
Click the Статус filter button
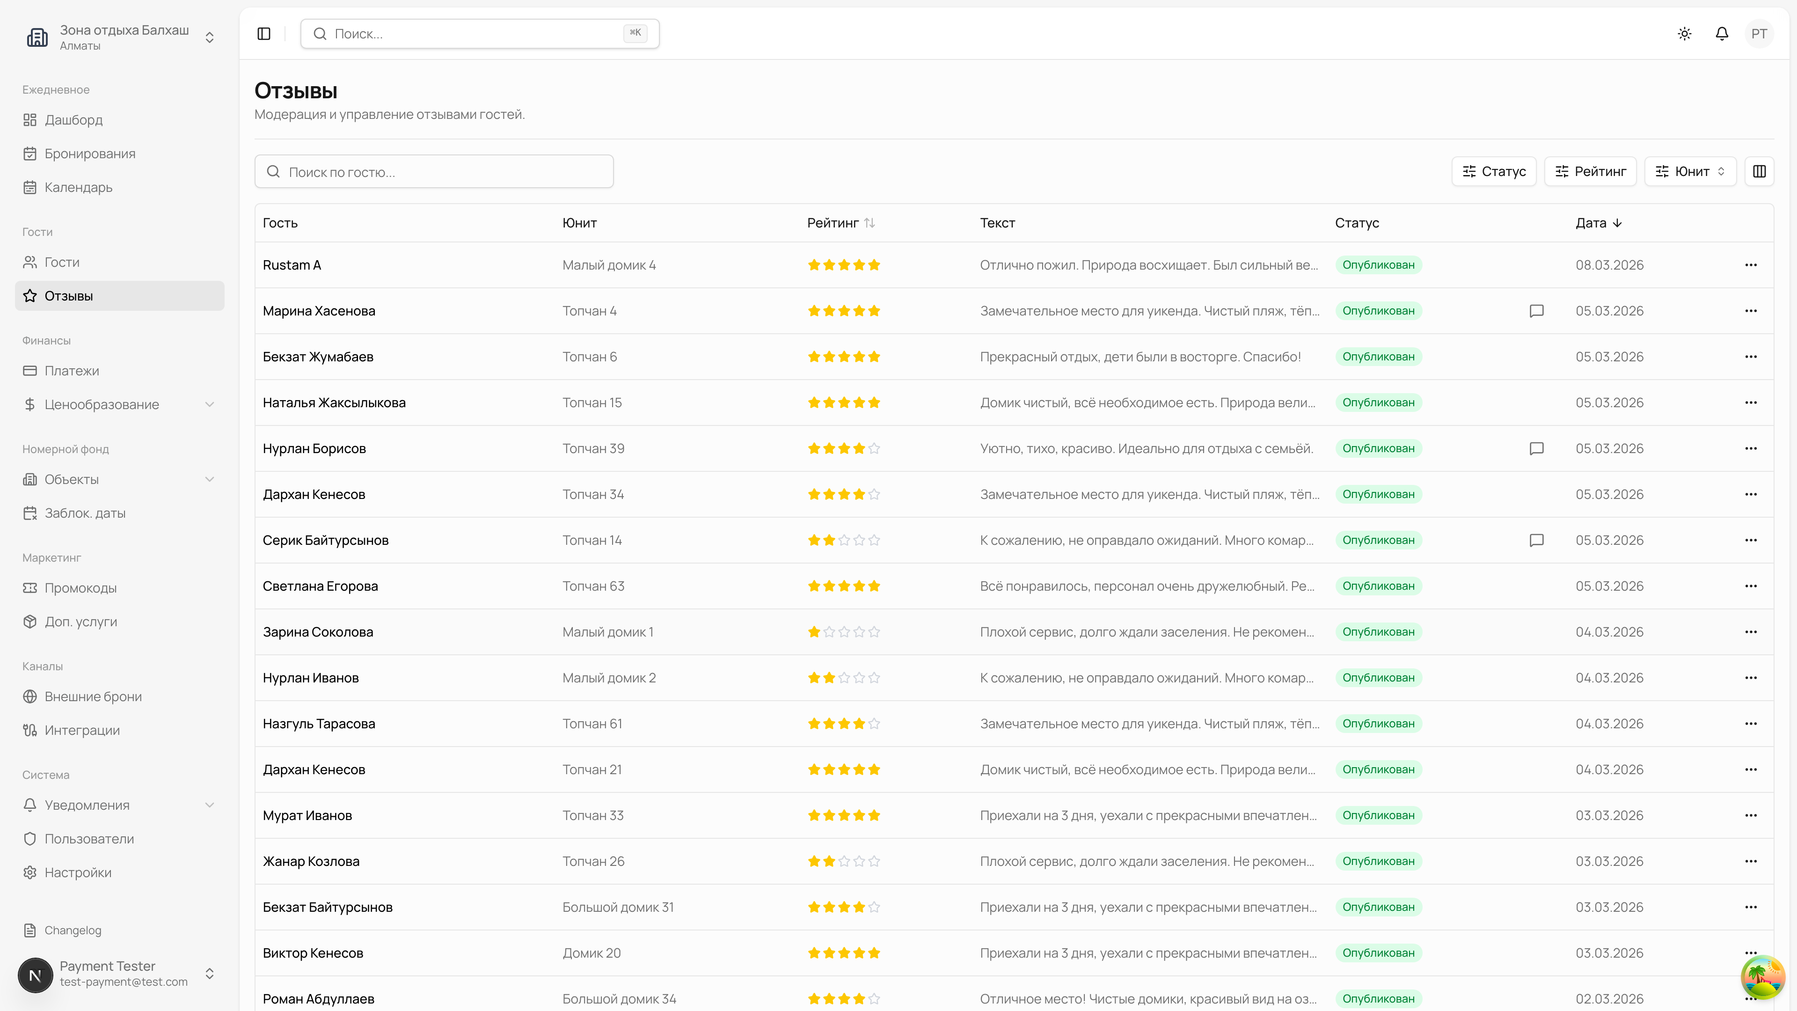point(1494,171)
